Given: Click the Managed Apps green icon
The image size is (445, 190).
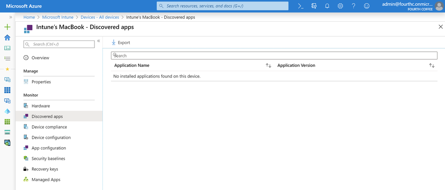Looking at the screenshot, I should tap(26, 179).
